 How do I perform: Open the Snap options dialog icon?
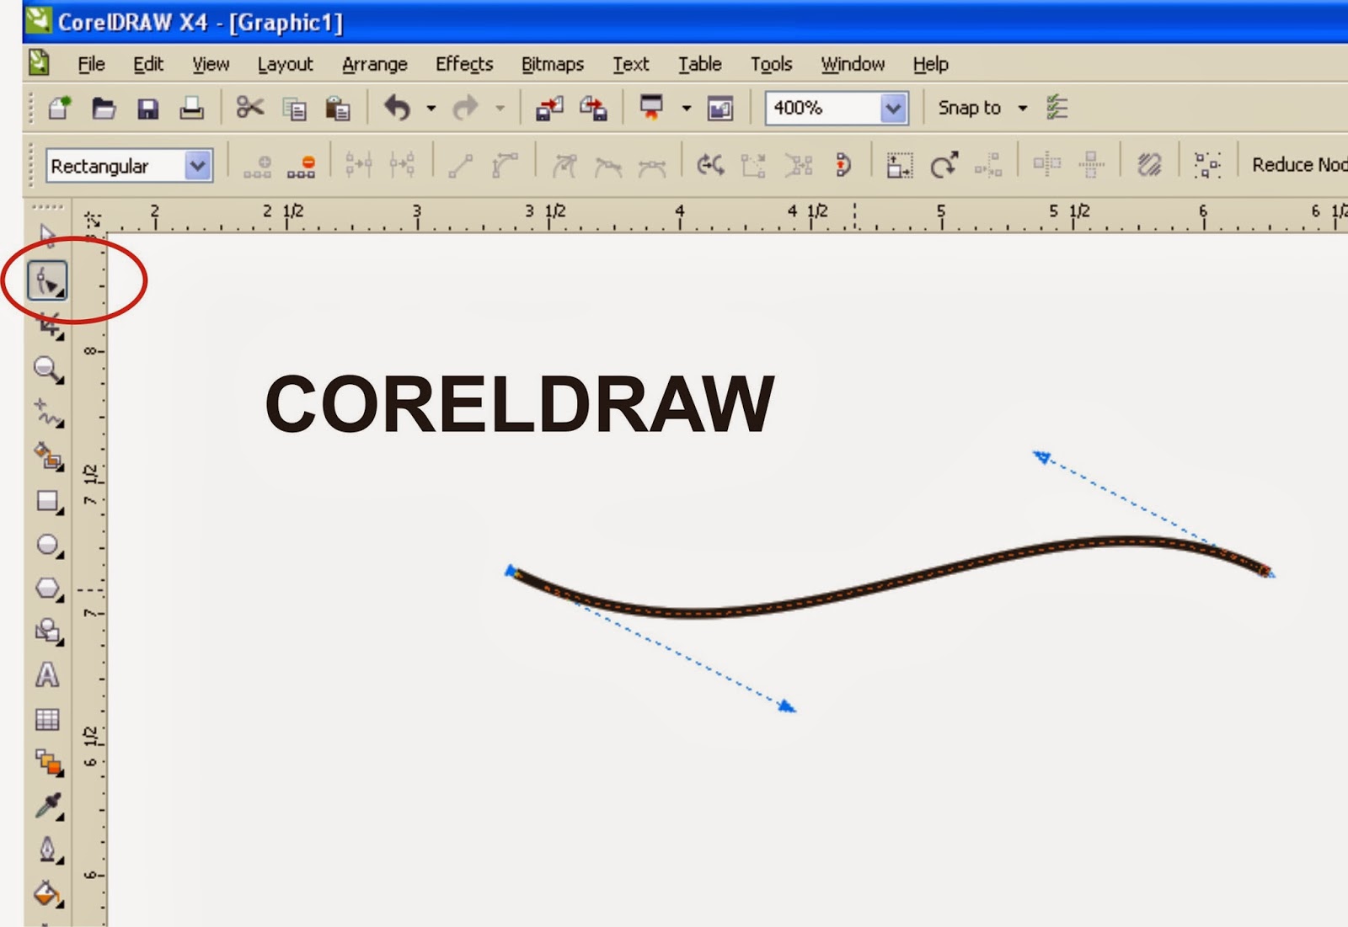(x=1056, y=108)
